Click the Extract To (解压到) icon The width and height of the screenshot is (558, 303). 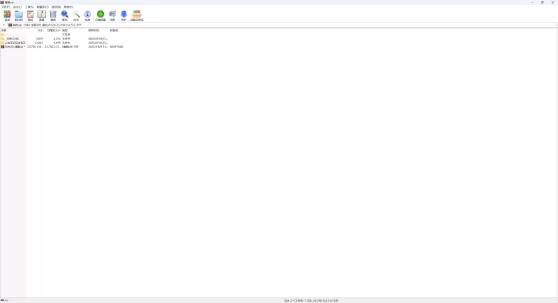[19, 15]
